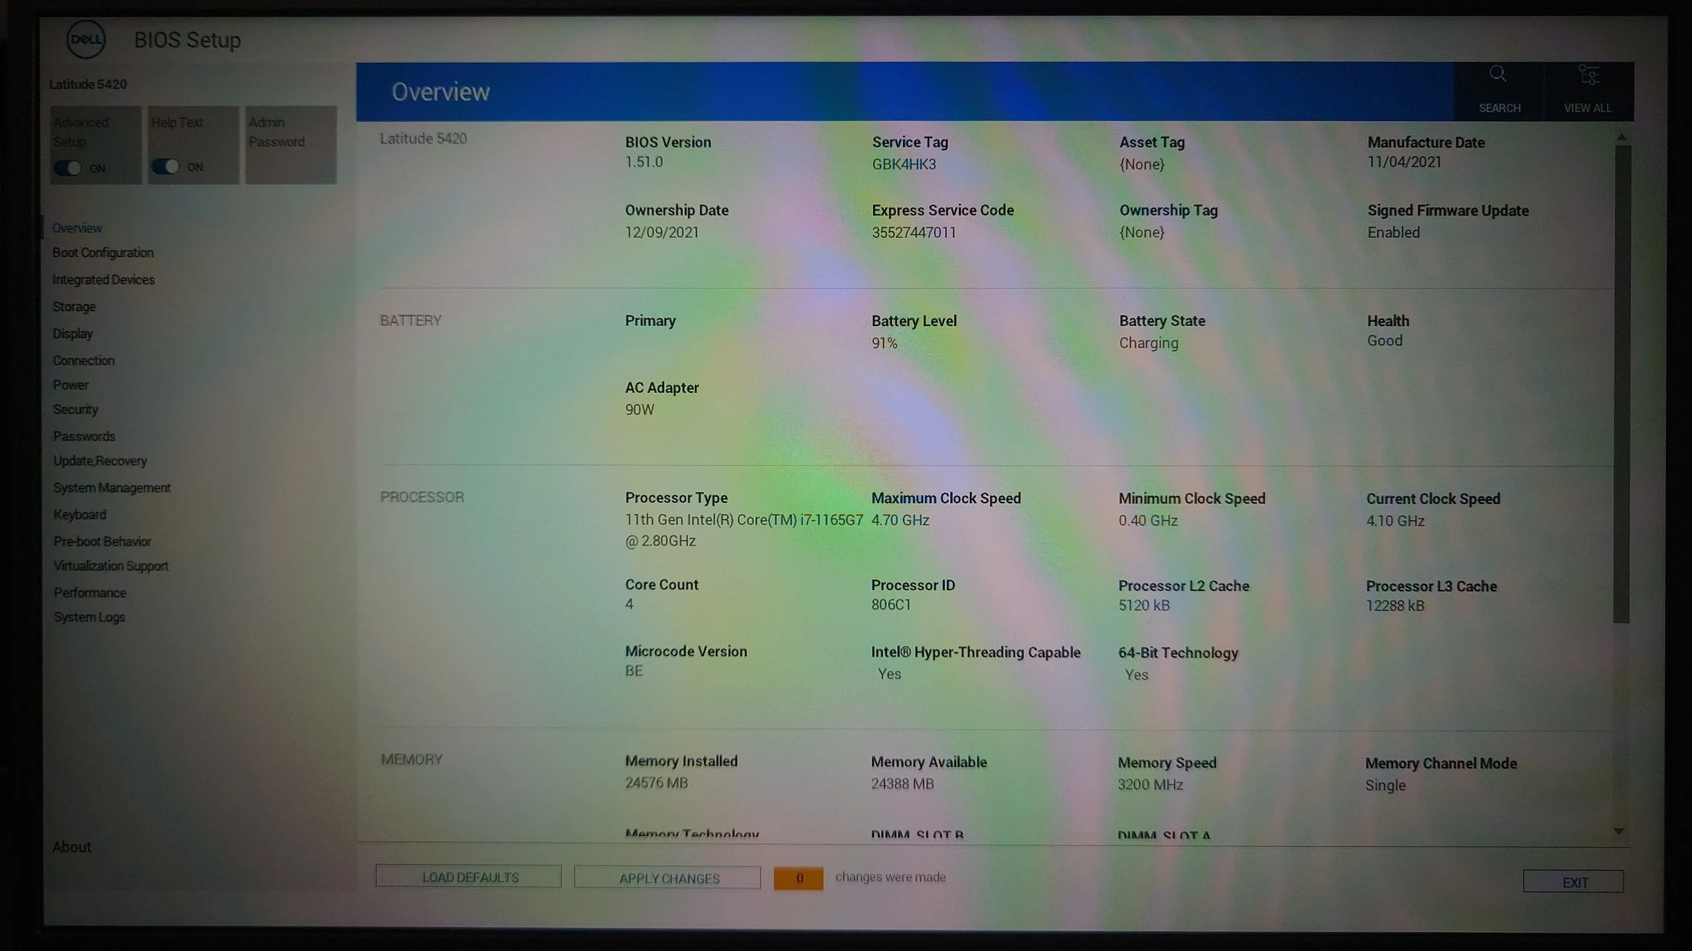Open the Admin Password tile
Screen dimensions: 1692x951
click(x=291, y=144)
